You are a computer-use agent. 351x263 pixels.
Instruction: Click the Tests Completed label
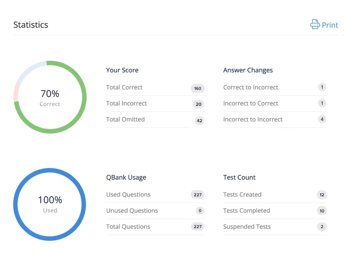click(x=247, y=211)
